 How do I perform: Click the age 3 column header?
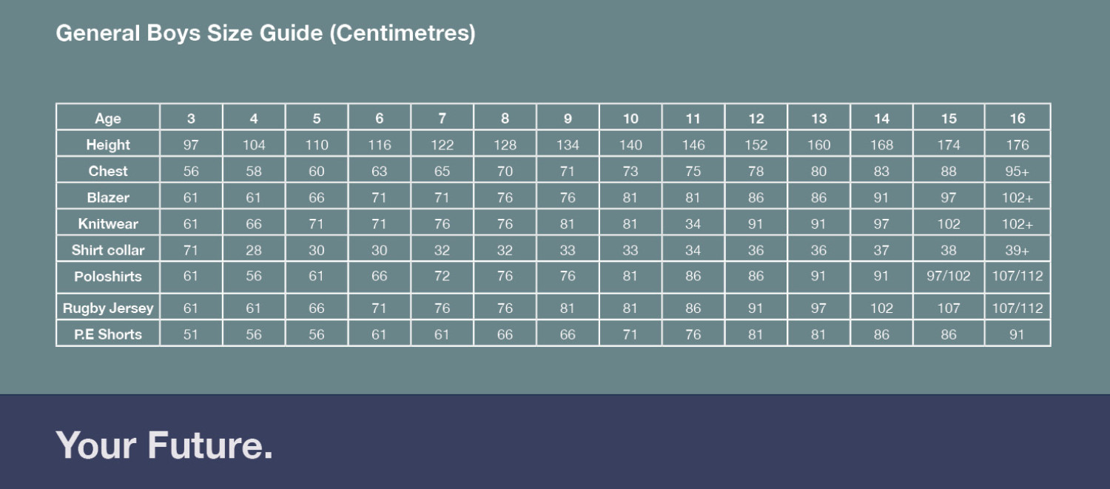click(191, 118)
